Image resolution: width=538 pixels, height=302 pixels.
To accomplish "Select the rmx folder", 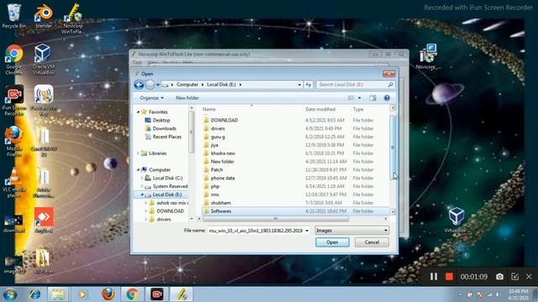I will (x=215, y=195).
